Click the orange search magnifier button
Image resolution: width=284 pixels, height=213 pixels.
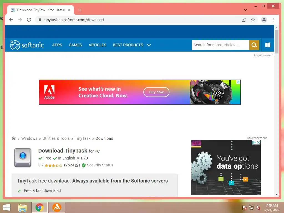tap(254, 45)
